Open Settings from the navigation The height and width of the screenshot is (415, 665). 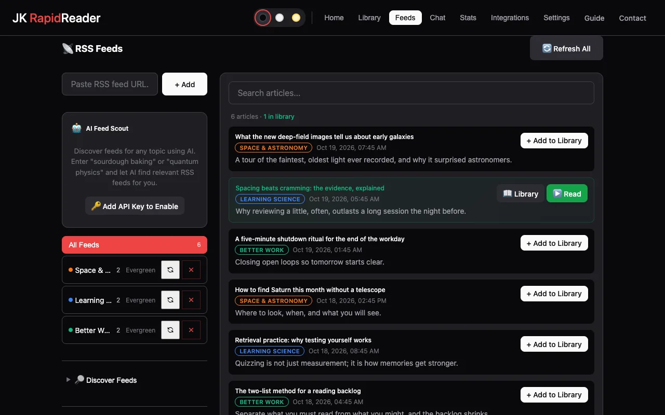pyautogui.click(x=556, y=18)
